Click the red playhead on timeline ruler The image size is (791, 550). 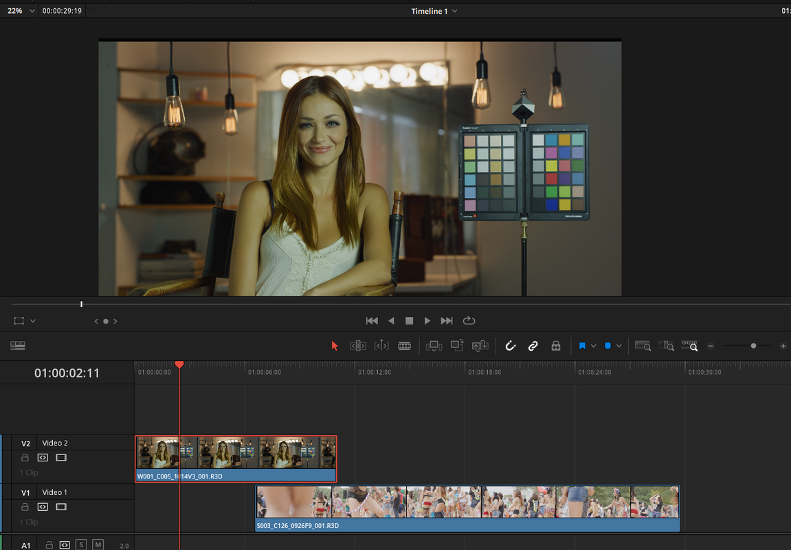pyautogui.click(x=179, y=364)
